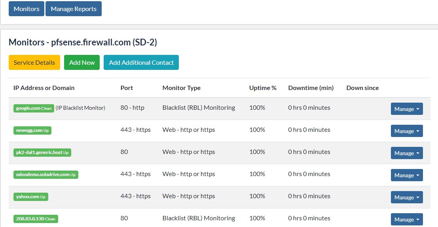
Task: Click the yellow Service Details button
Action: tap(34, 62)
